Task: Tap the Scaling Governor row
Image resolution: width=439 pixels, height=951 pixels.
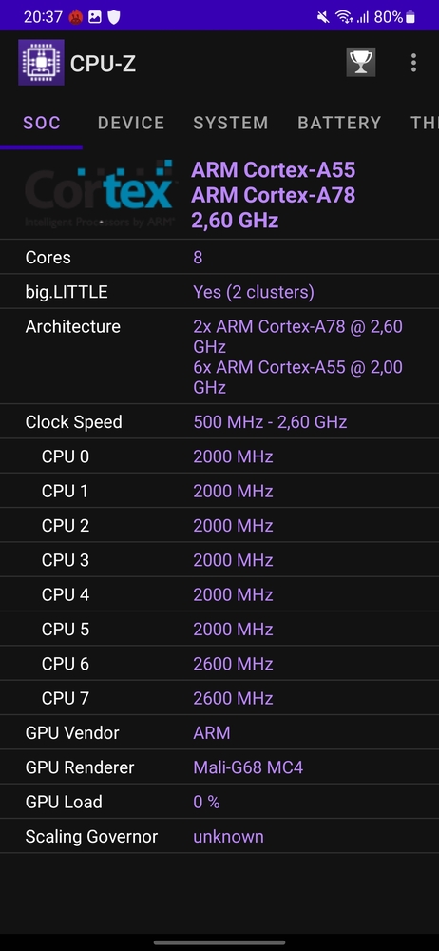Action: coord(219,836)
